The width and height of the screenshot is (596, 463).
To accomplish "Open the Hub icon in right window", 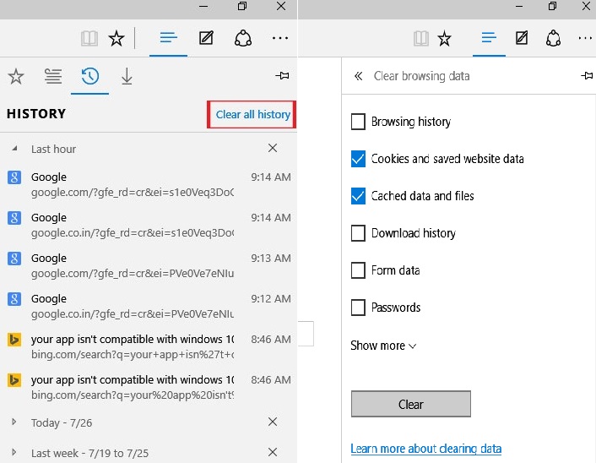I will [489, 38].
